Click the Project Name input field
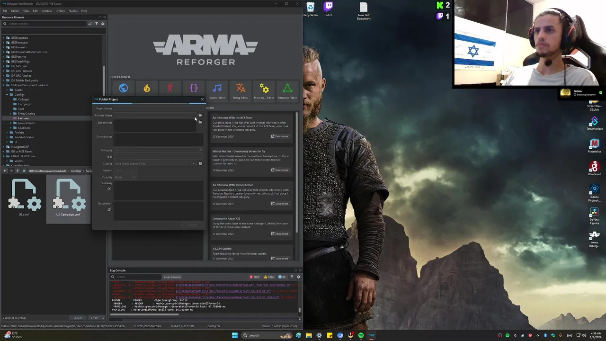This screenshot has width=606, height=341. coord(158,108)
